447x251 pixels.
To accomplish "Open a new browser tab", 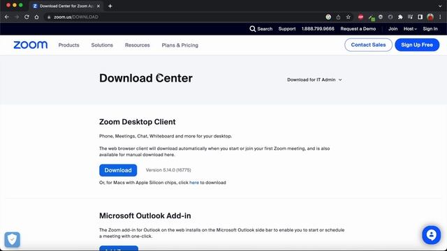I will [110, 6].
